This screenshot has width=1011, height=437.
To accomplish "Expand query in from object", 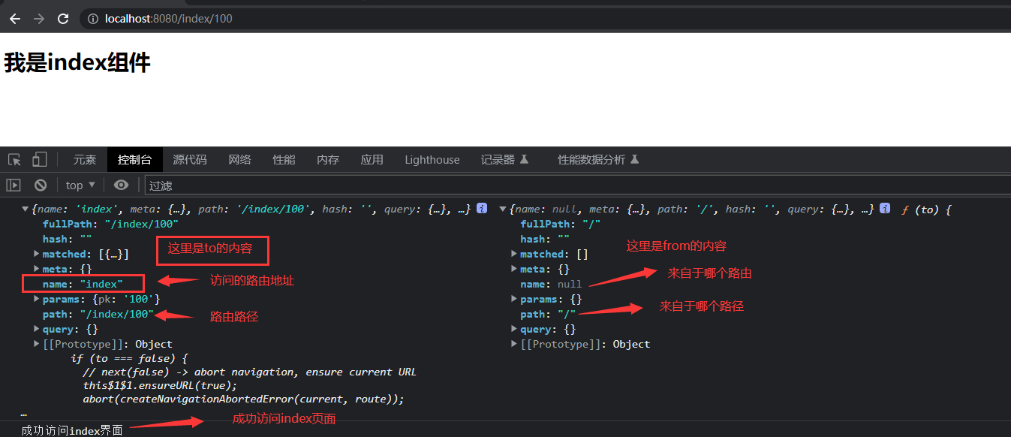I will 514,329.
